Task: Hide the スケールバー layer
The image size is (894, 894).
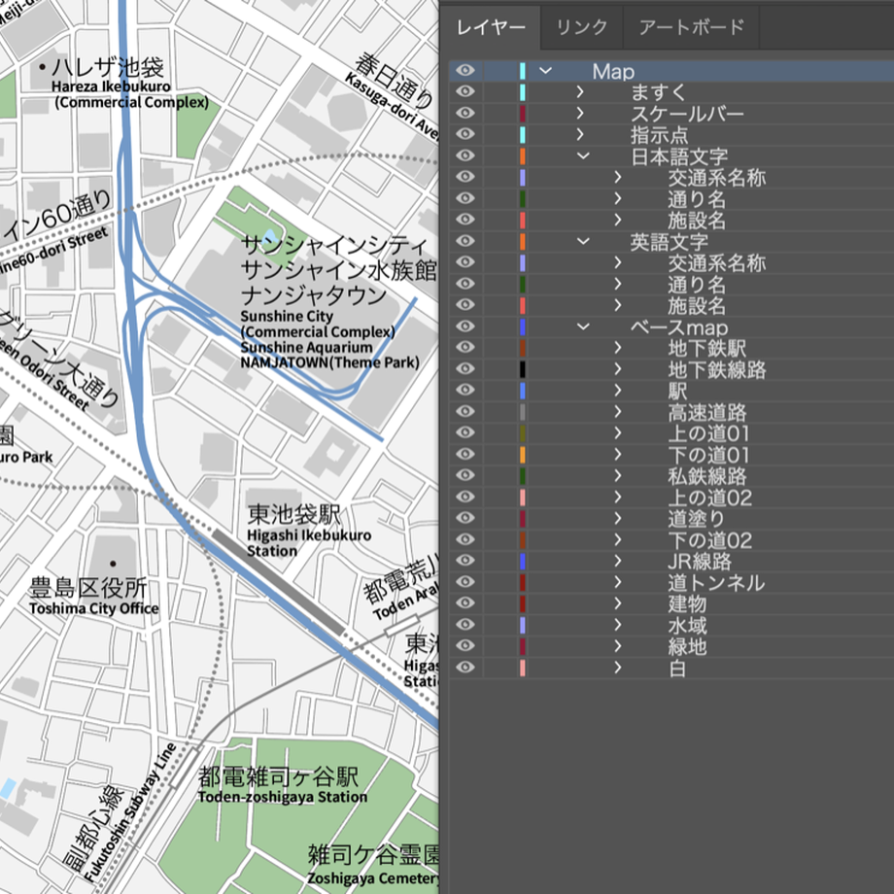Action: tap(465, 113)
